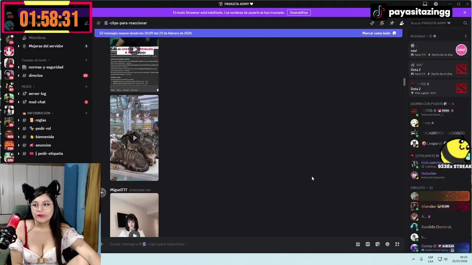Viewport: 472px width, 265px height.
Task: Open member Alarako in the list
Action: 439,206
